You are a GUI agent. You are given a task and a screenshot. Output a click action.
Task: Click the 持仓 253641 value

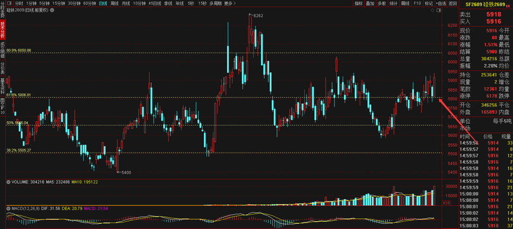(x=489, y=75)
